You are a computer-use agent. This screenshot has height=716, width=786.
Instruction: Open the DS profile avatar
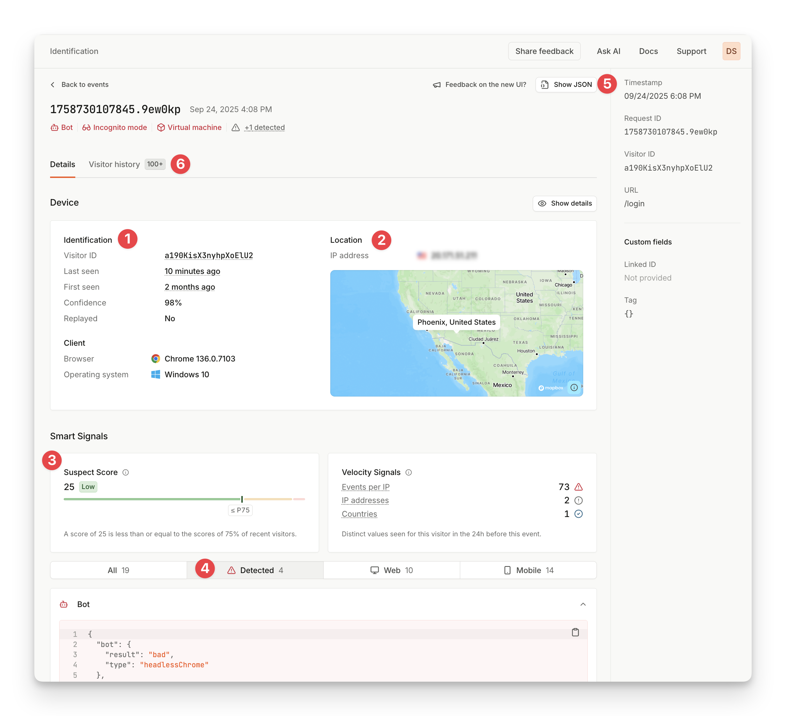click(x=731, y=51)
